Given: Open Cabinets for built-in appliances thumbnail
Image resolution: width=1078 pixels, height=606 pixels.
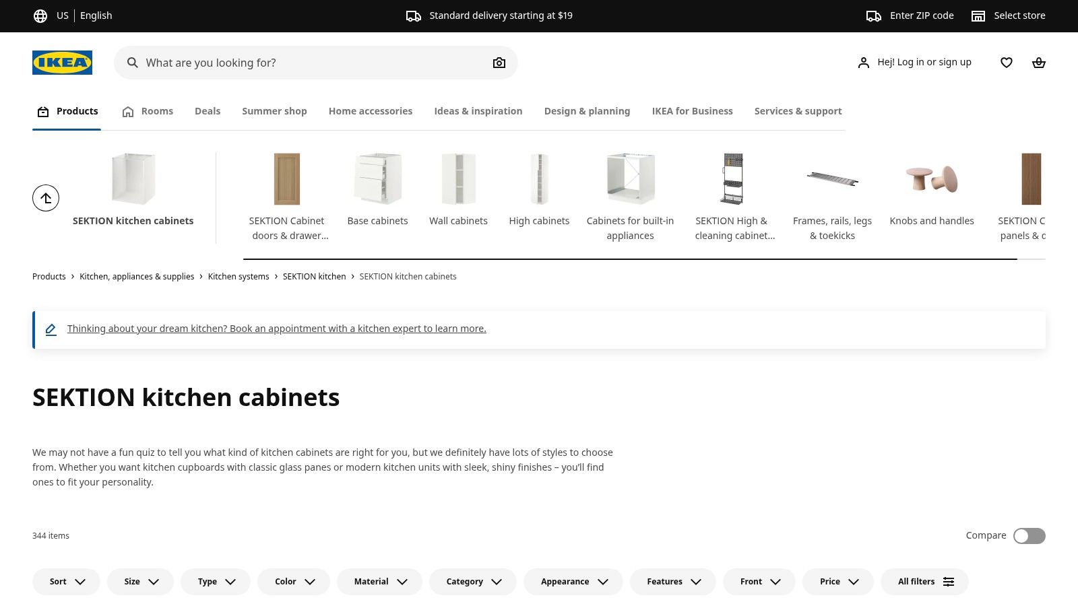Looking at the screenshot, I should pos(631,179).
